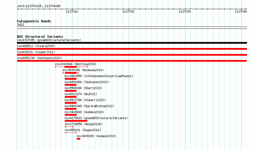Open nsv5484348 (ByrskaBishop2022) label
Viewport: 255px width, 150px height.
point(89,106)
